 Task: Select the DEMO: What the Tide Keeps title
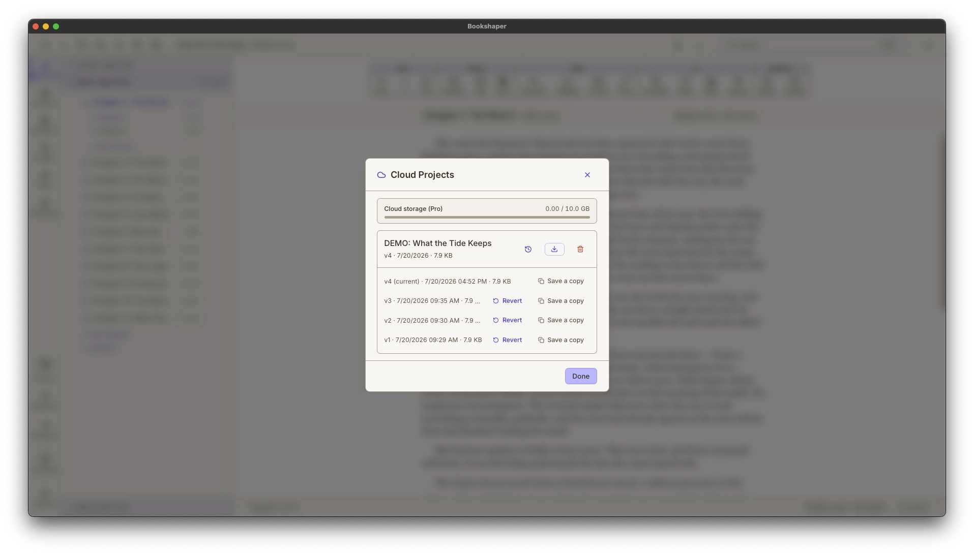coord(438,243)
